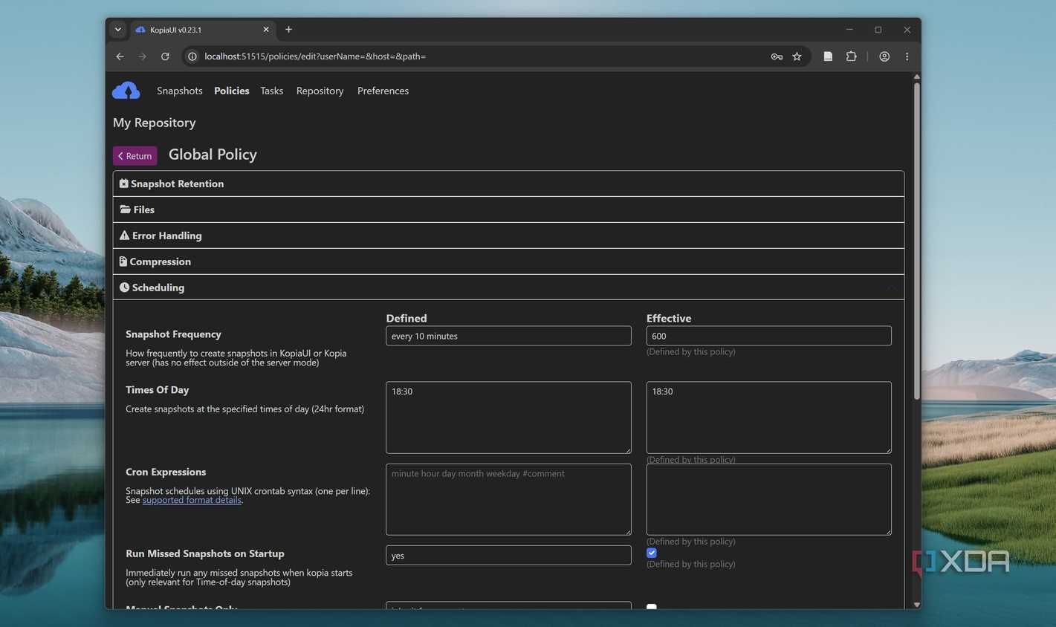Screen dimensions: 1056x627
Task: Go back using the browser back arrow
Action: [120, 56]
